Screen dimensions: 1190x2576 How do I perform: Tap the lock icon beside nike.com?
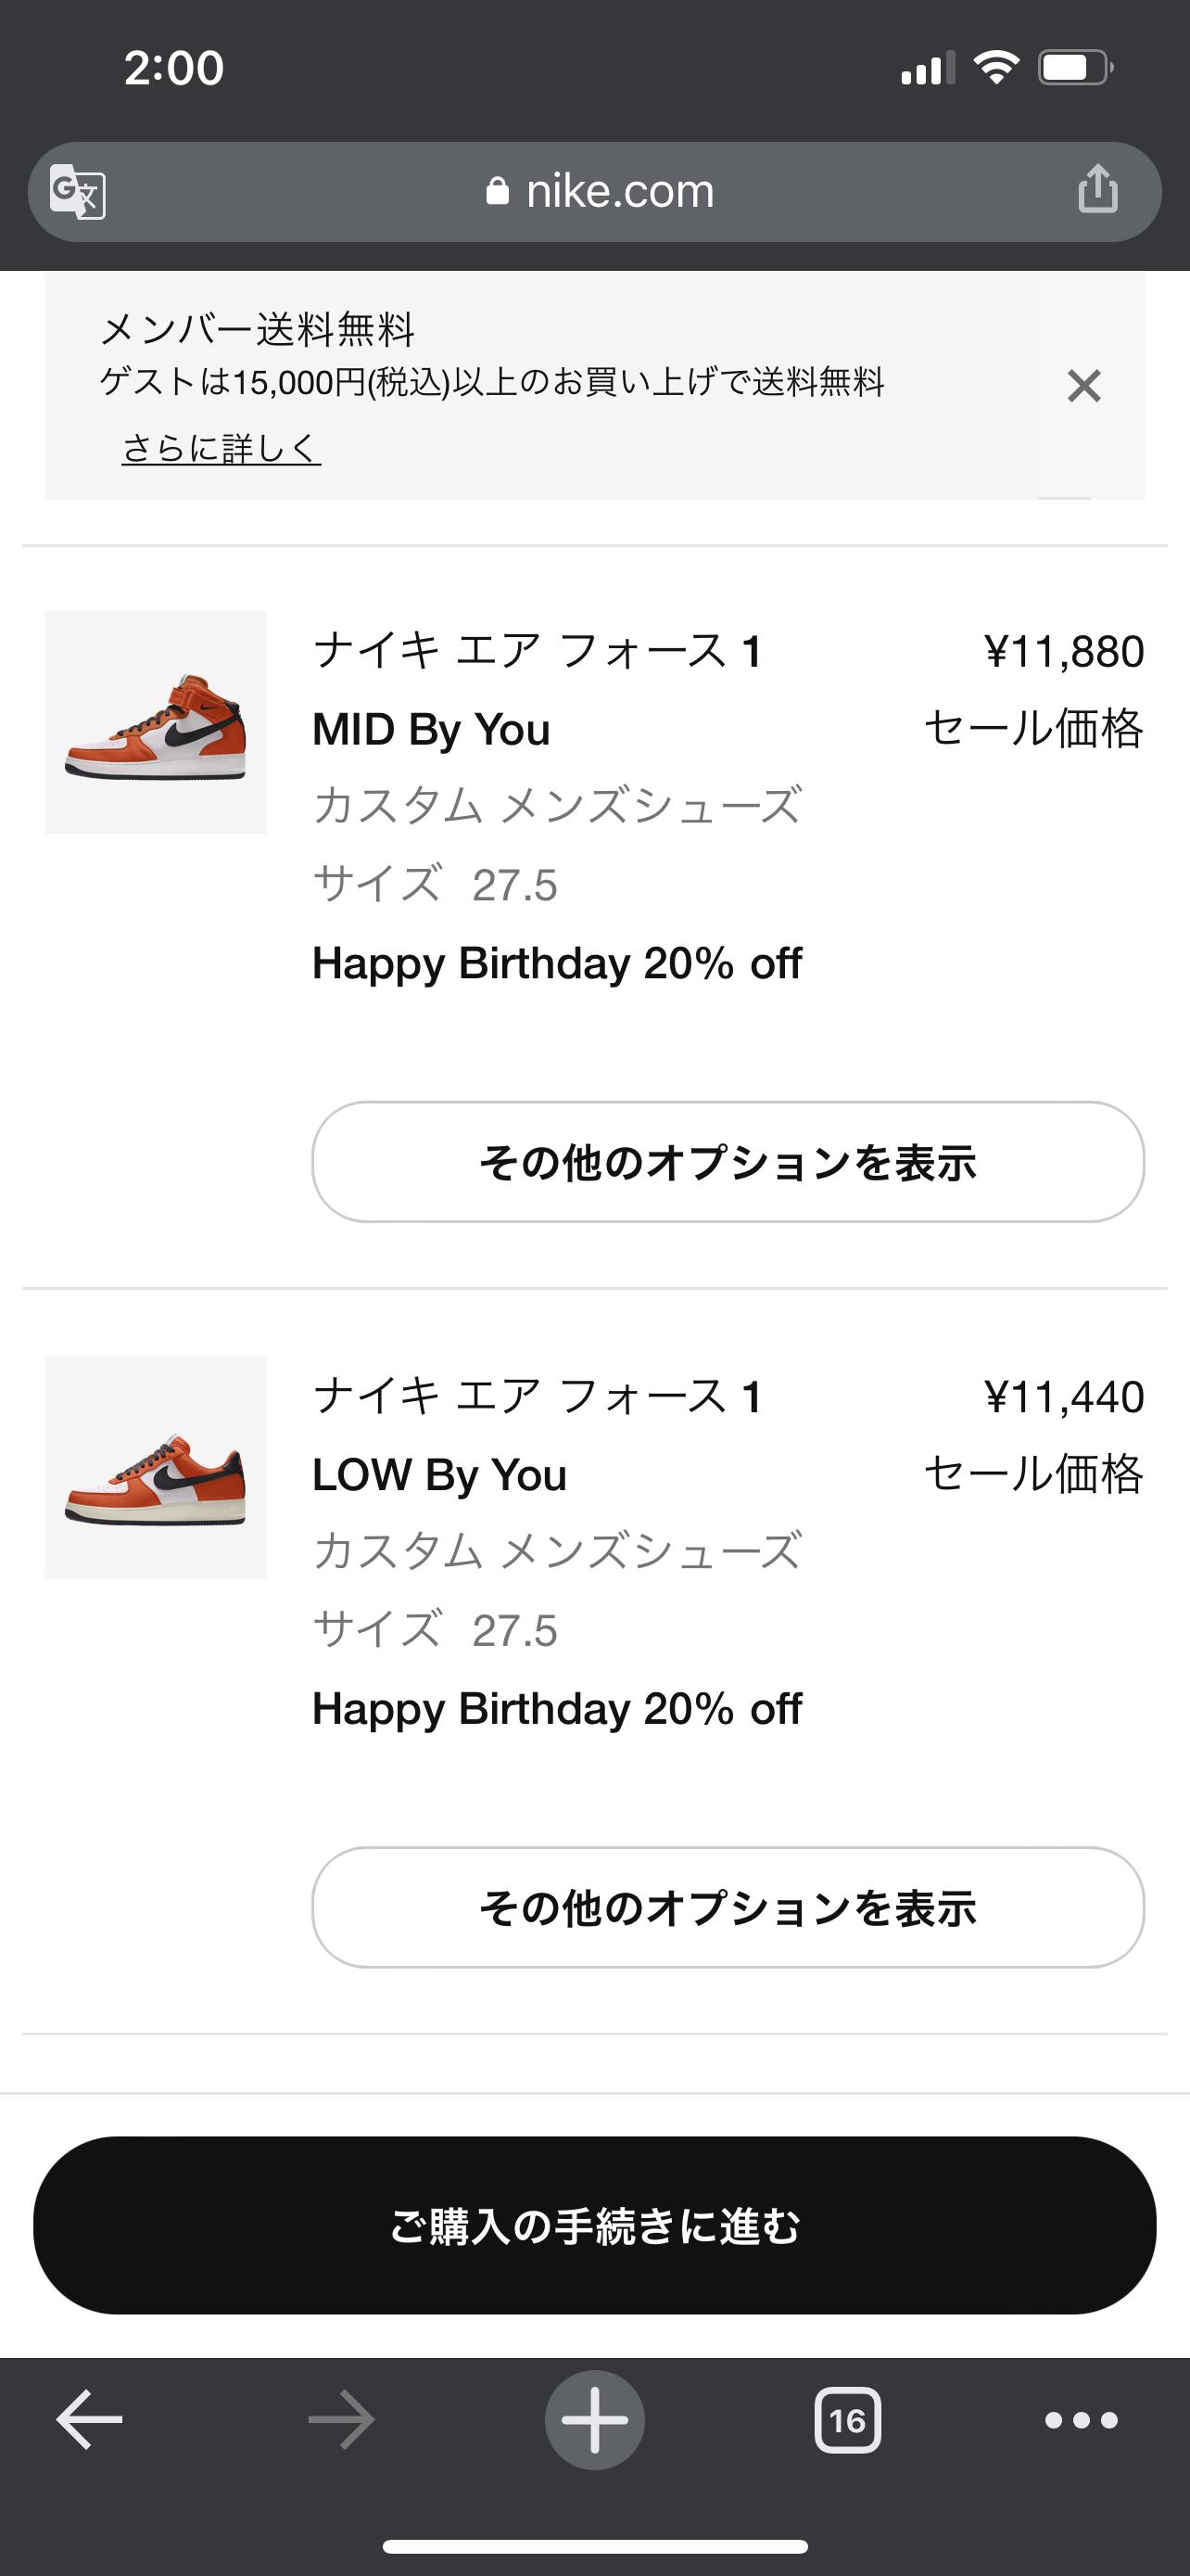(x=498, y=191)
